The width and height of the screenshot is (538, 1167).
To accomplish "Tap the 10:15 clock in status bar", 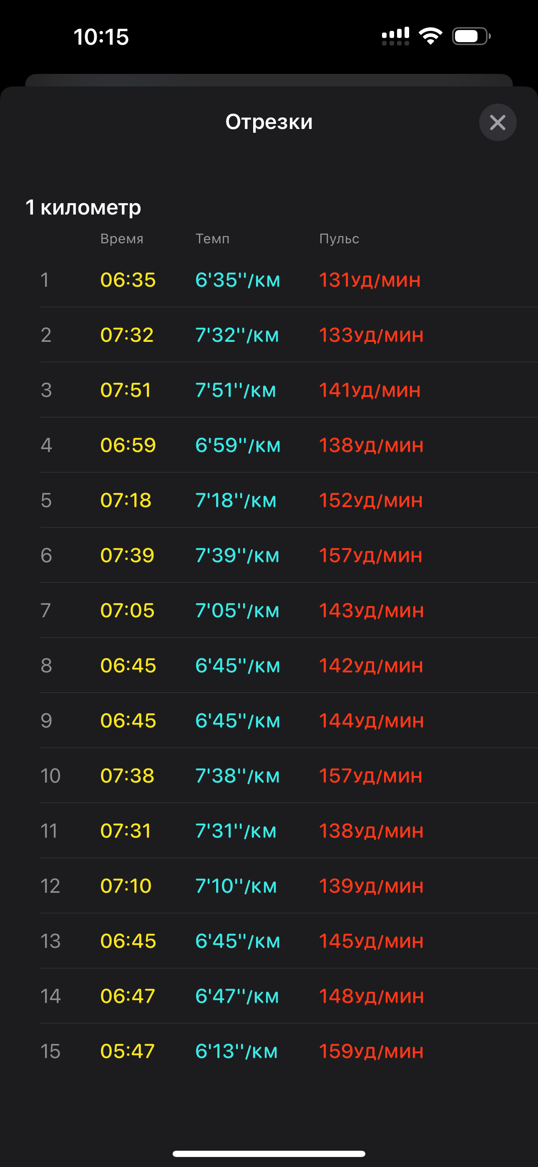I will (101, 37).
